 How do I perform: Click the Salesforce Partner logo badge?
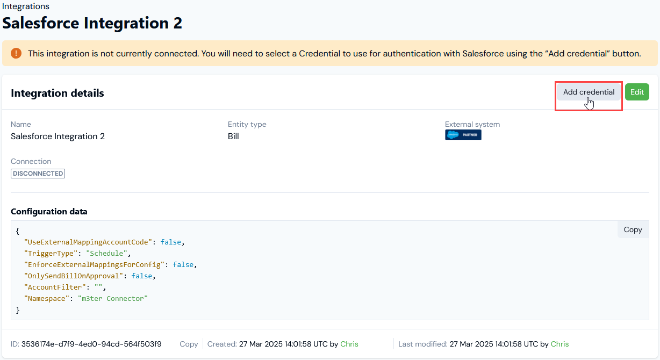click(x=463, y=135)
